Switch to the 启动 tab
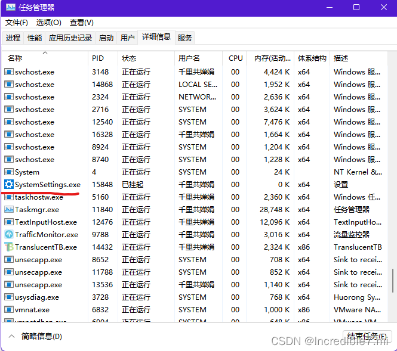Image resolution: width=397 pixels, height=351 pixels. [x=106, y=38]
